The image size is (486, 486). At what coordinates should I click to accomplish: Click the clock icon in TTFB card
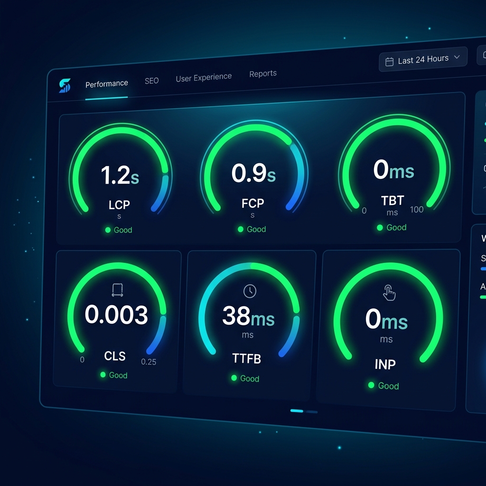pos(250,291)
